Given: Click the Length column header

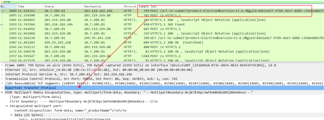Looking at the screenshot, I should click(x=144, y=7).
